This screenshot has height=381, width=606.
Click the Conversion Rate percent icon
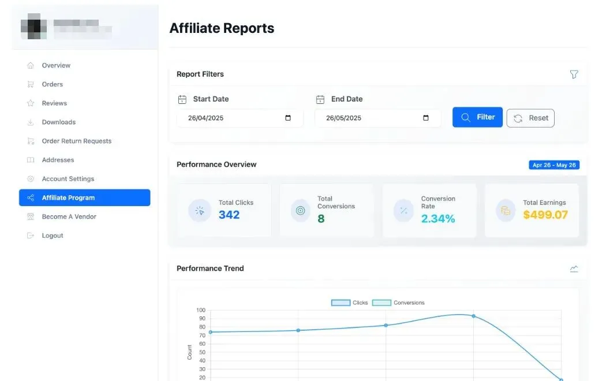tap(403, 211)
